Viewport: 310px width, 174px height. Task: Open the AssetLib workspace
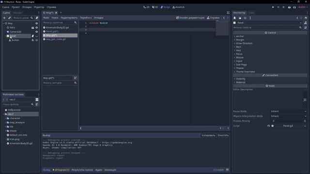[x=178, y=7]
